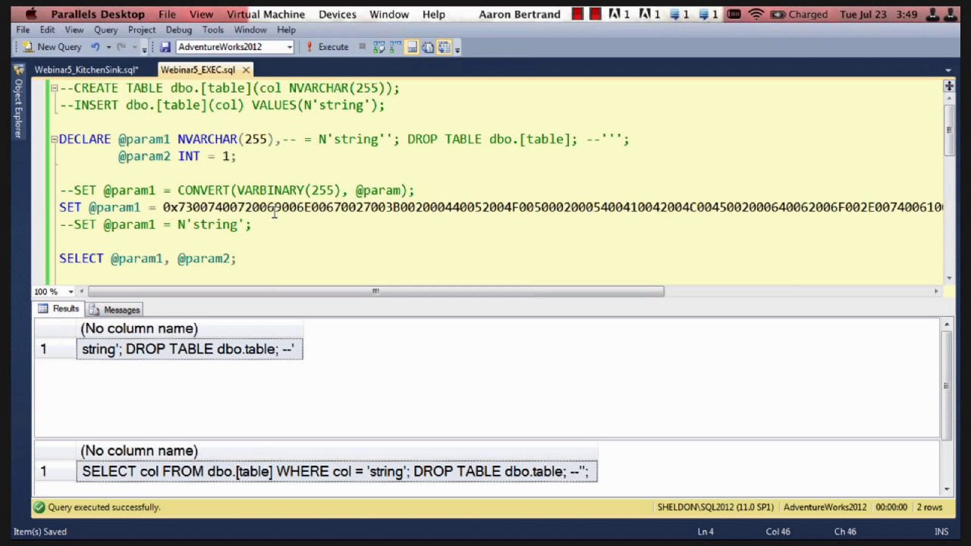
Task: Open the Parallels Devices menu
Action: [338, 14]
